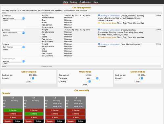Open Tires type dropdown showing Soft
The width and height of the screenshot is (164, 124).
click(x=92, y=78)
